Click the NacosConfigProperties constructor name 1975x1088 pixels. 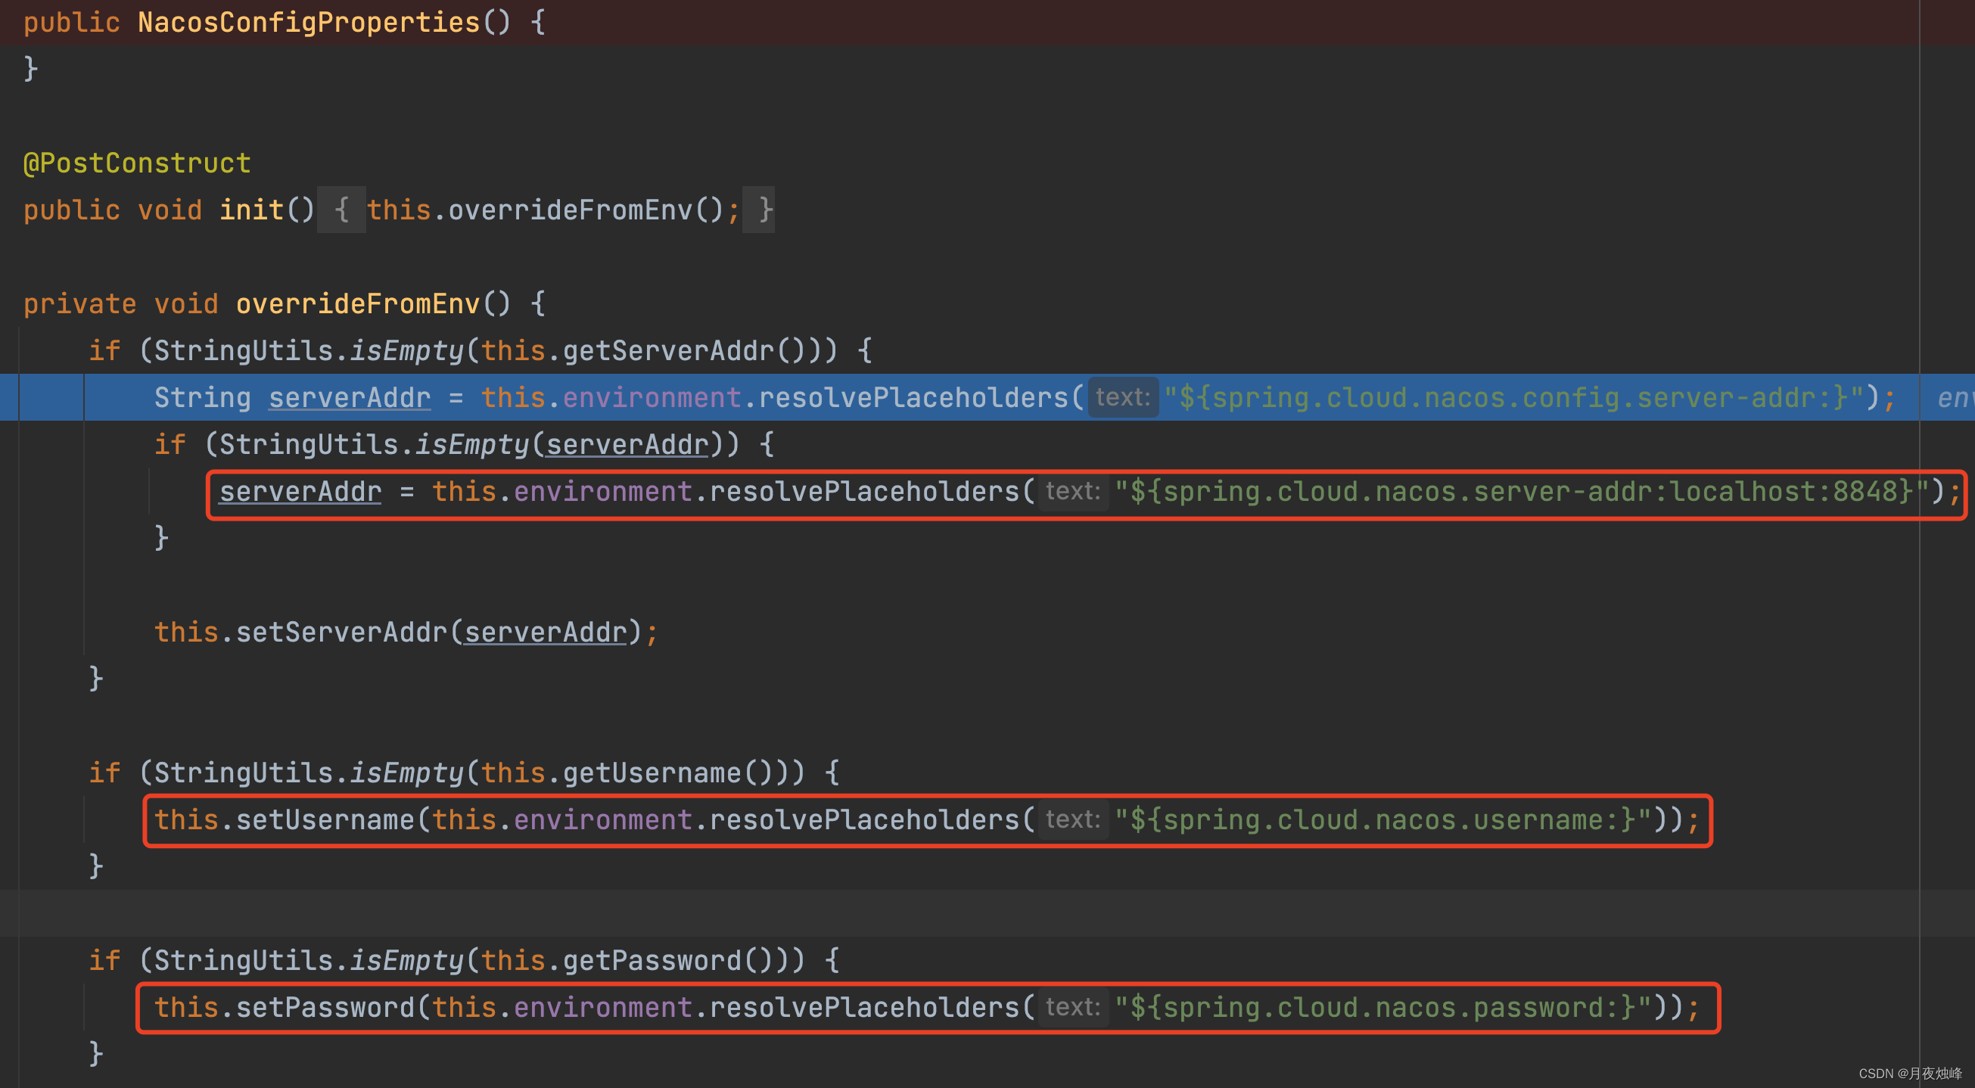[308, 22]
